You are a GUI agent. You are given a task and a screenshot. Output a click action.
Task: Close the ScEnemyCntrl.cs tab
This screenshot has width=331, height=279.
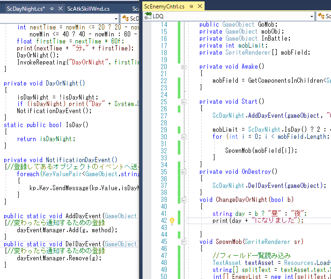pyautogui.click(x=200, y=7)
